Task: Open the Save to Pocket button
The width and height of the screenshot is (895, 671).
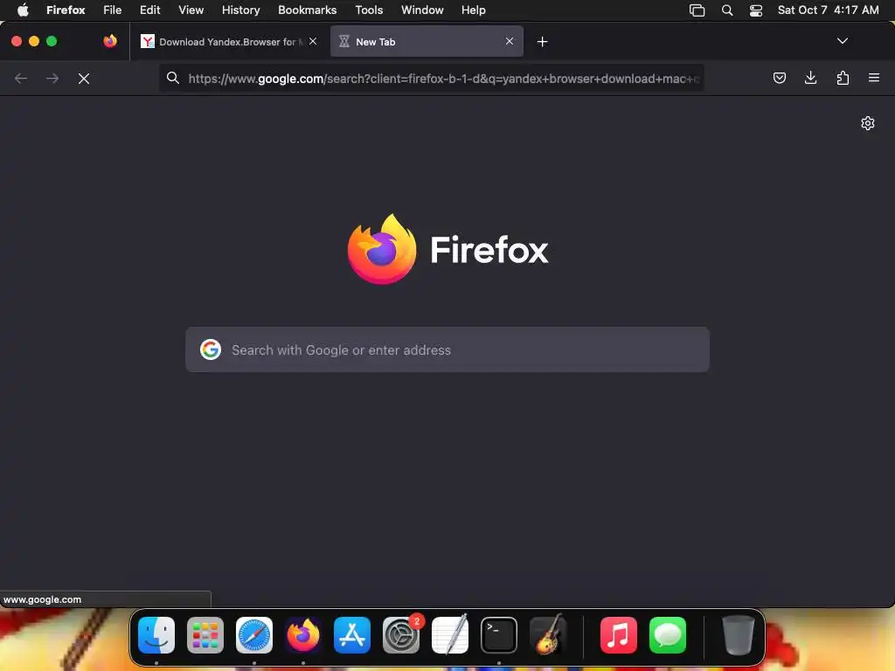Action: tap(779, 78)
